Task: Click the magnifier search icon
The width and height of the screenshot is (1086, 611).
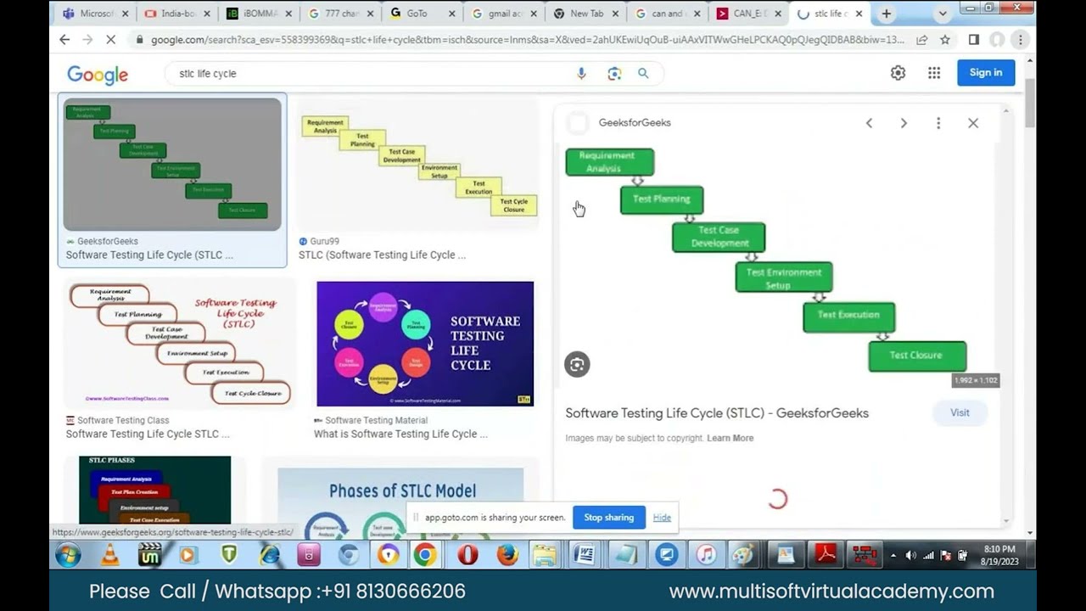Action: 643,74
